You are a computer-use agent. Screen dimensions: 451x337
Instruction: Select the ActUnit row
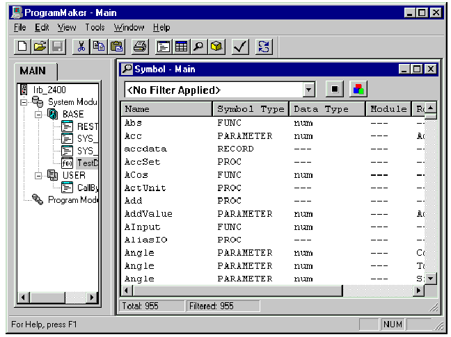tap(273, 188)
